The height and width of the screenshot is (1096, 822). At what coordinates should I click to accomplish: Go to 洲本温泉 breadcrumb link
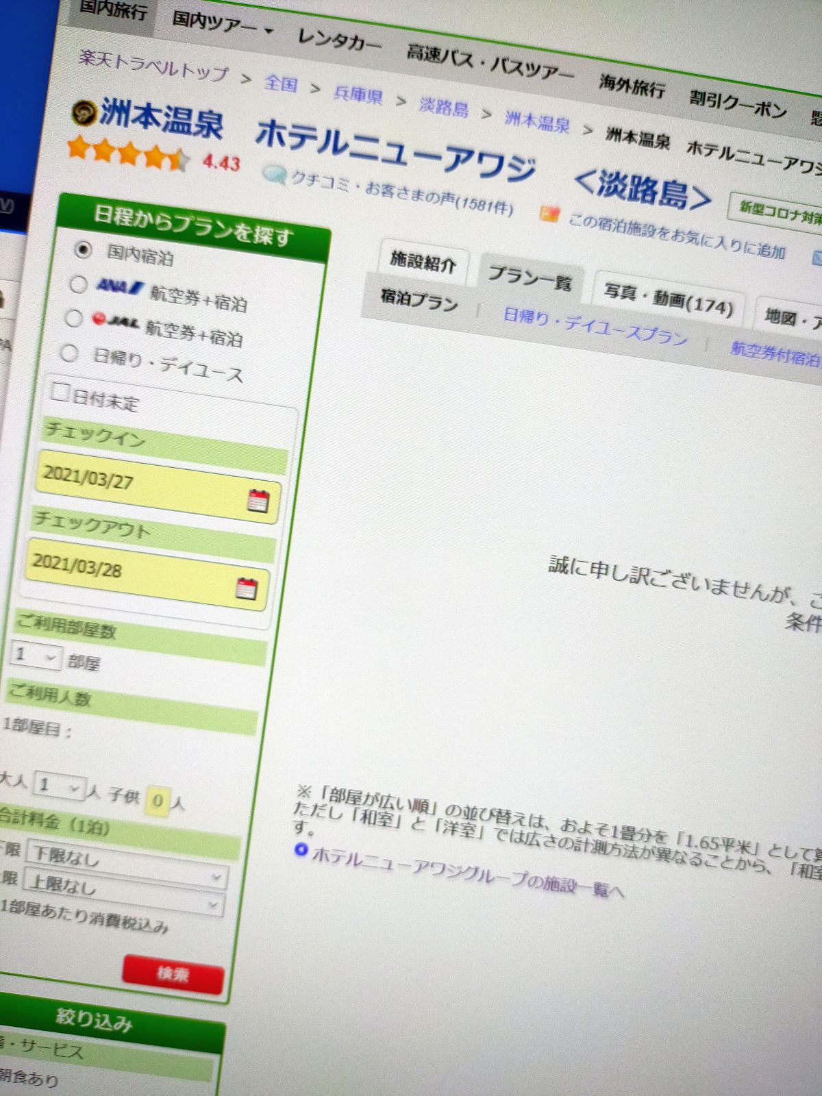click(x=537, y=122)
